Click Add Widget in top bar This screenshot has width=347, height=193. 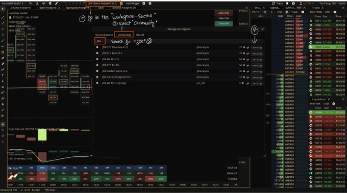point(132,4)
